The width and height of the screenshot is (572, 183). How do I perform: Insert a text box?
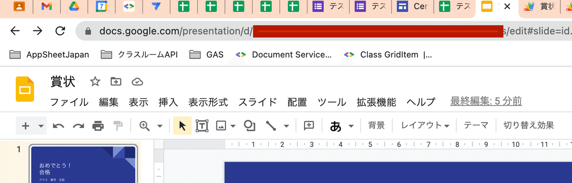click(202, 126)
